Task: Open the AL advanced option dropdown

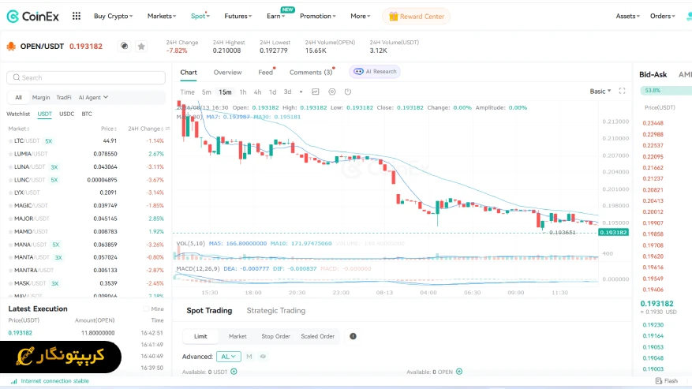Action: [x=229, y=357]
